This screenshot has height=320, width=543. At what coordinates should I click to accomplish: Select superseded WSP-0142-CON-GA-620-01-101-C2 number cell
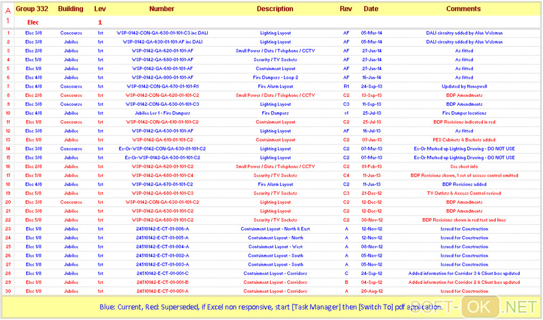pos(162,96)
